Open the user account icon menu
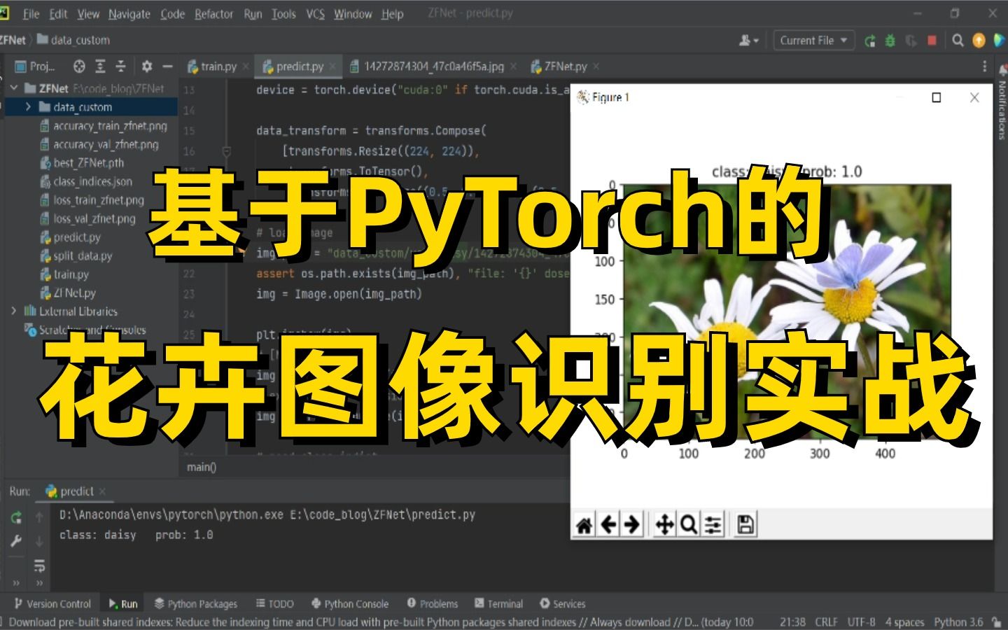This screenshot has width=1008, height=630. [x=748, y=41]
